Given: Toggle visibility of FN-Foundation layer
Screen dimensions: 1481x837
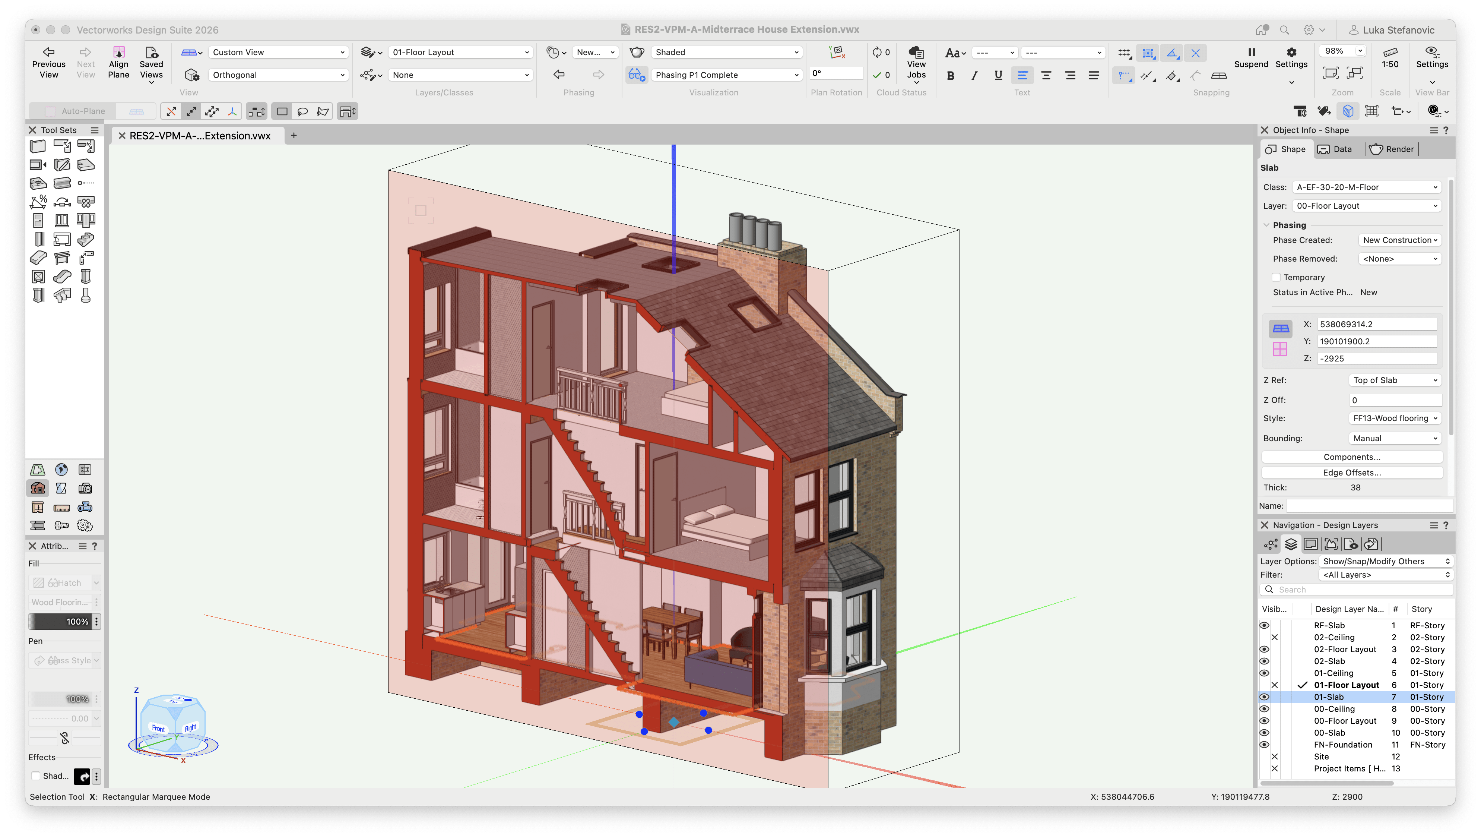Looking at the screenshot, I should click(1264, 744).
